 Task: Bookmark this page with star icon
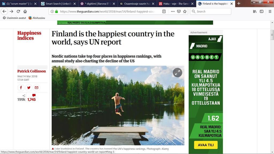point(185,11)
